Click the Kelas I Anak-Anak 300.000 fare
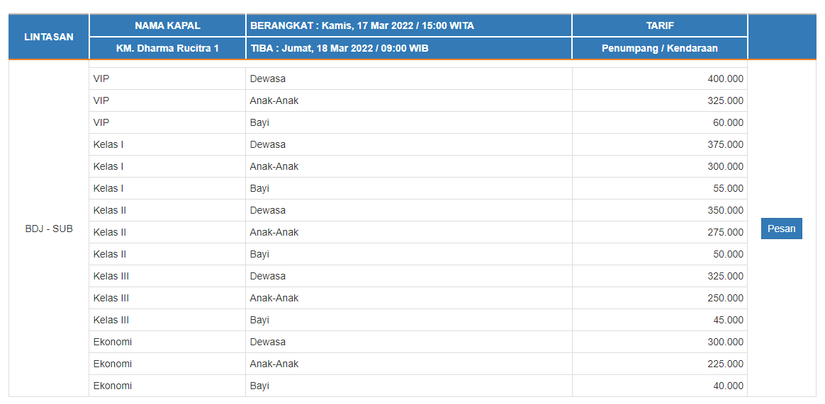The width and height of the screenshot is (825, 404). click(x=725, y=166)
